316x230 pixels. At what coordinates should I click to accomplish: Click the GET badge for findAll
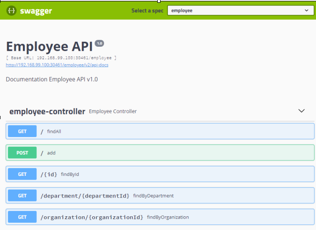point(23,131)
